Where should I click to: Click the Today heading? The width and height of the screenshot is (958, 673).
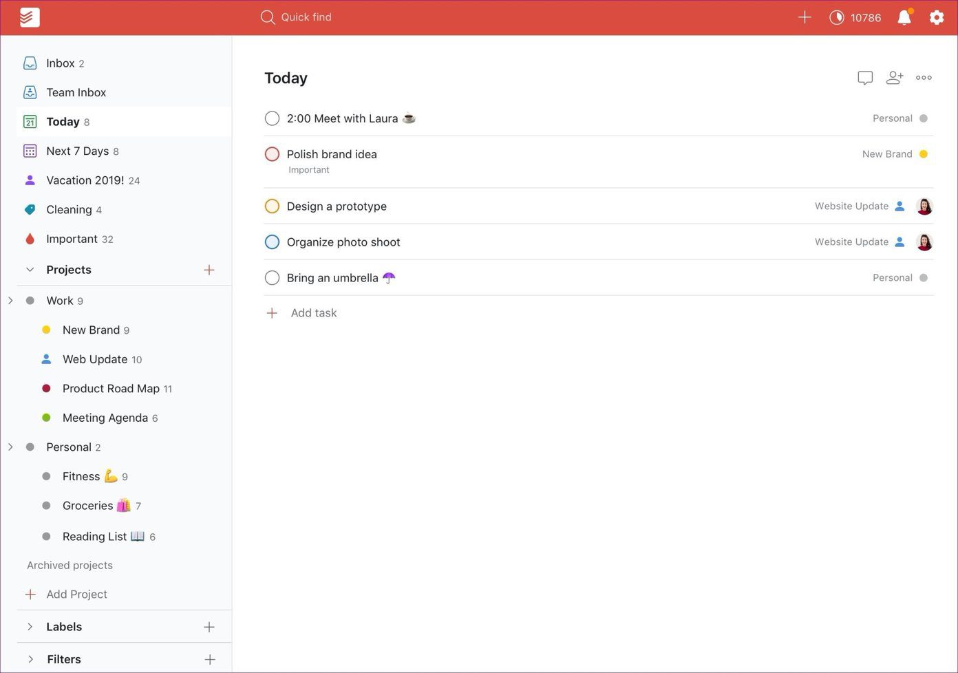click(286, 78)
